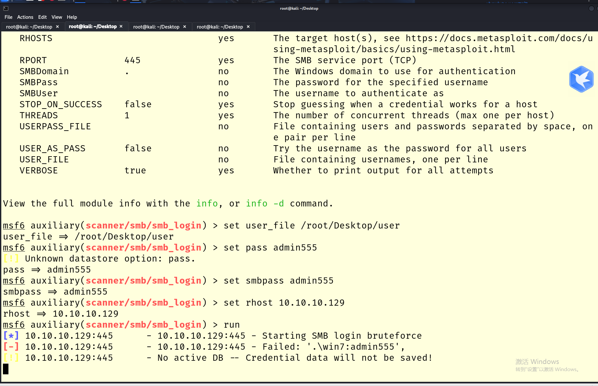Click the "Failed: '.\win7:admin555'," output

click(x=334, y=347)
